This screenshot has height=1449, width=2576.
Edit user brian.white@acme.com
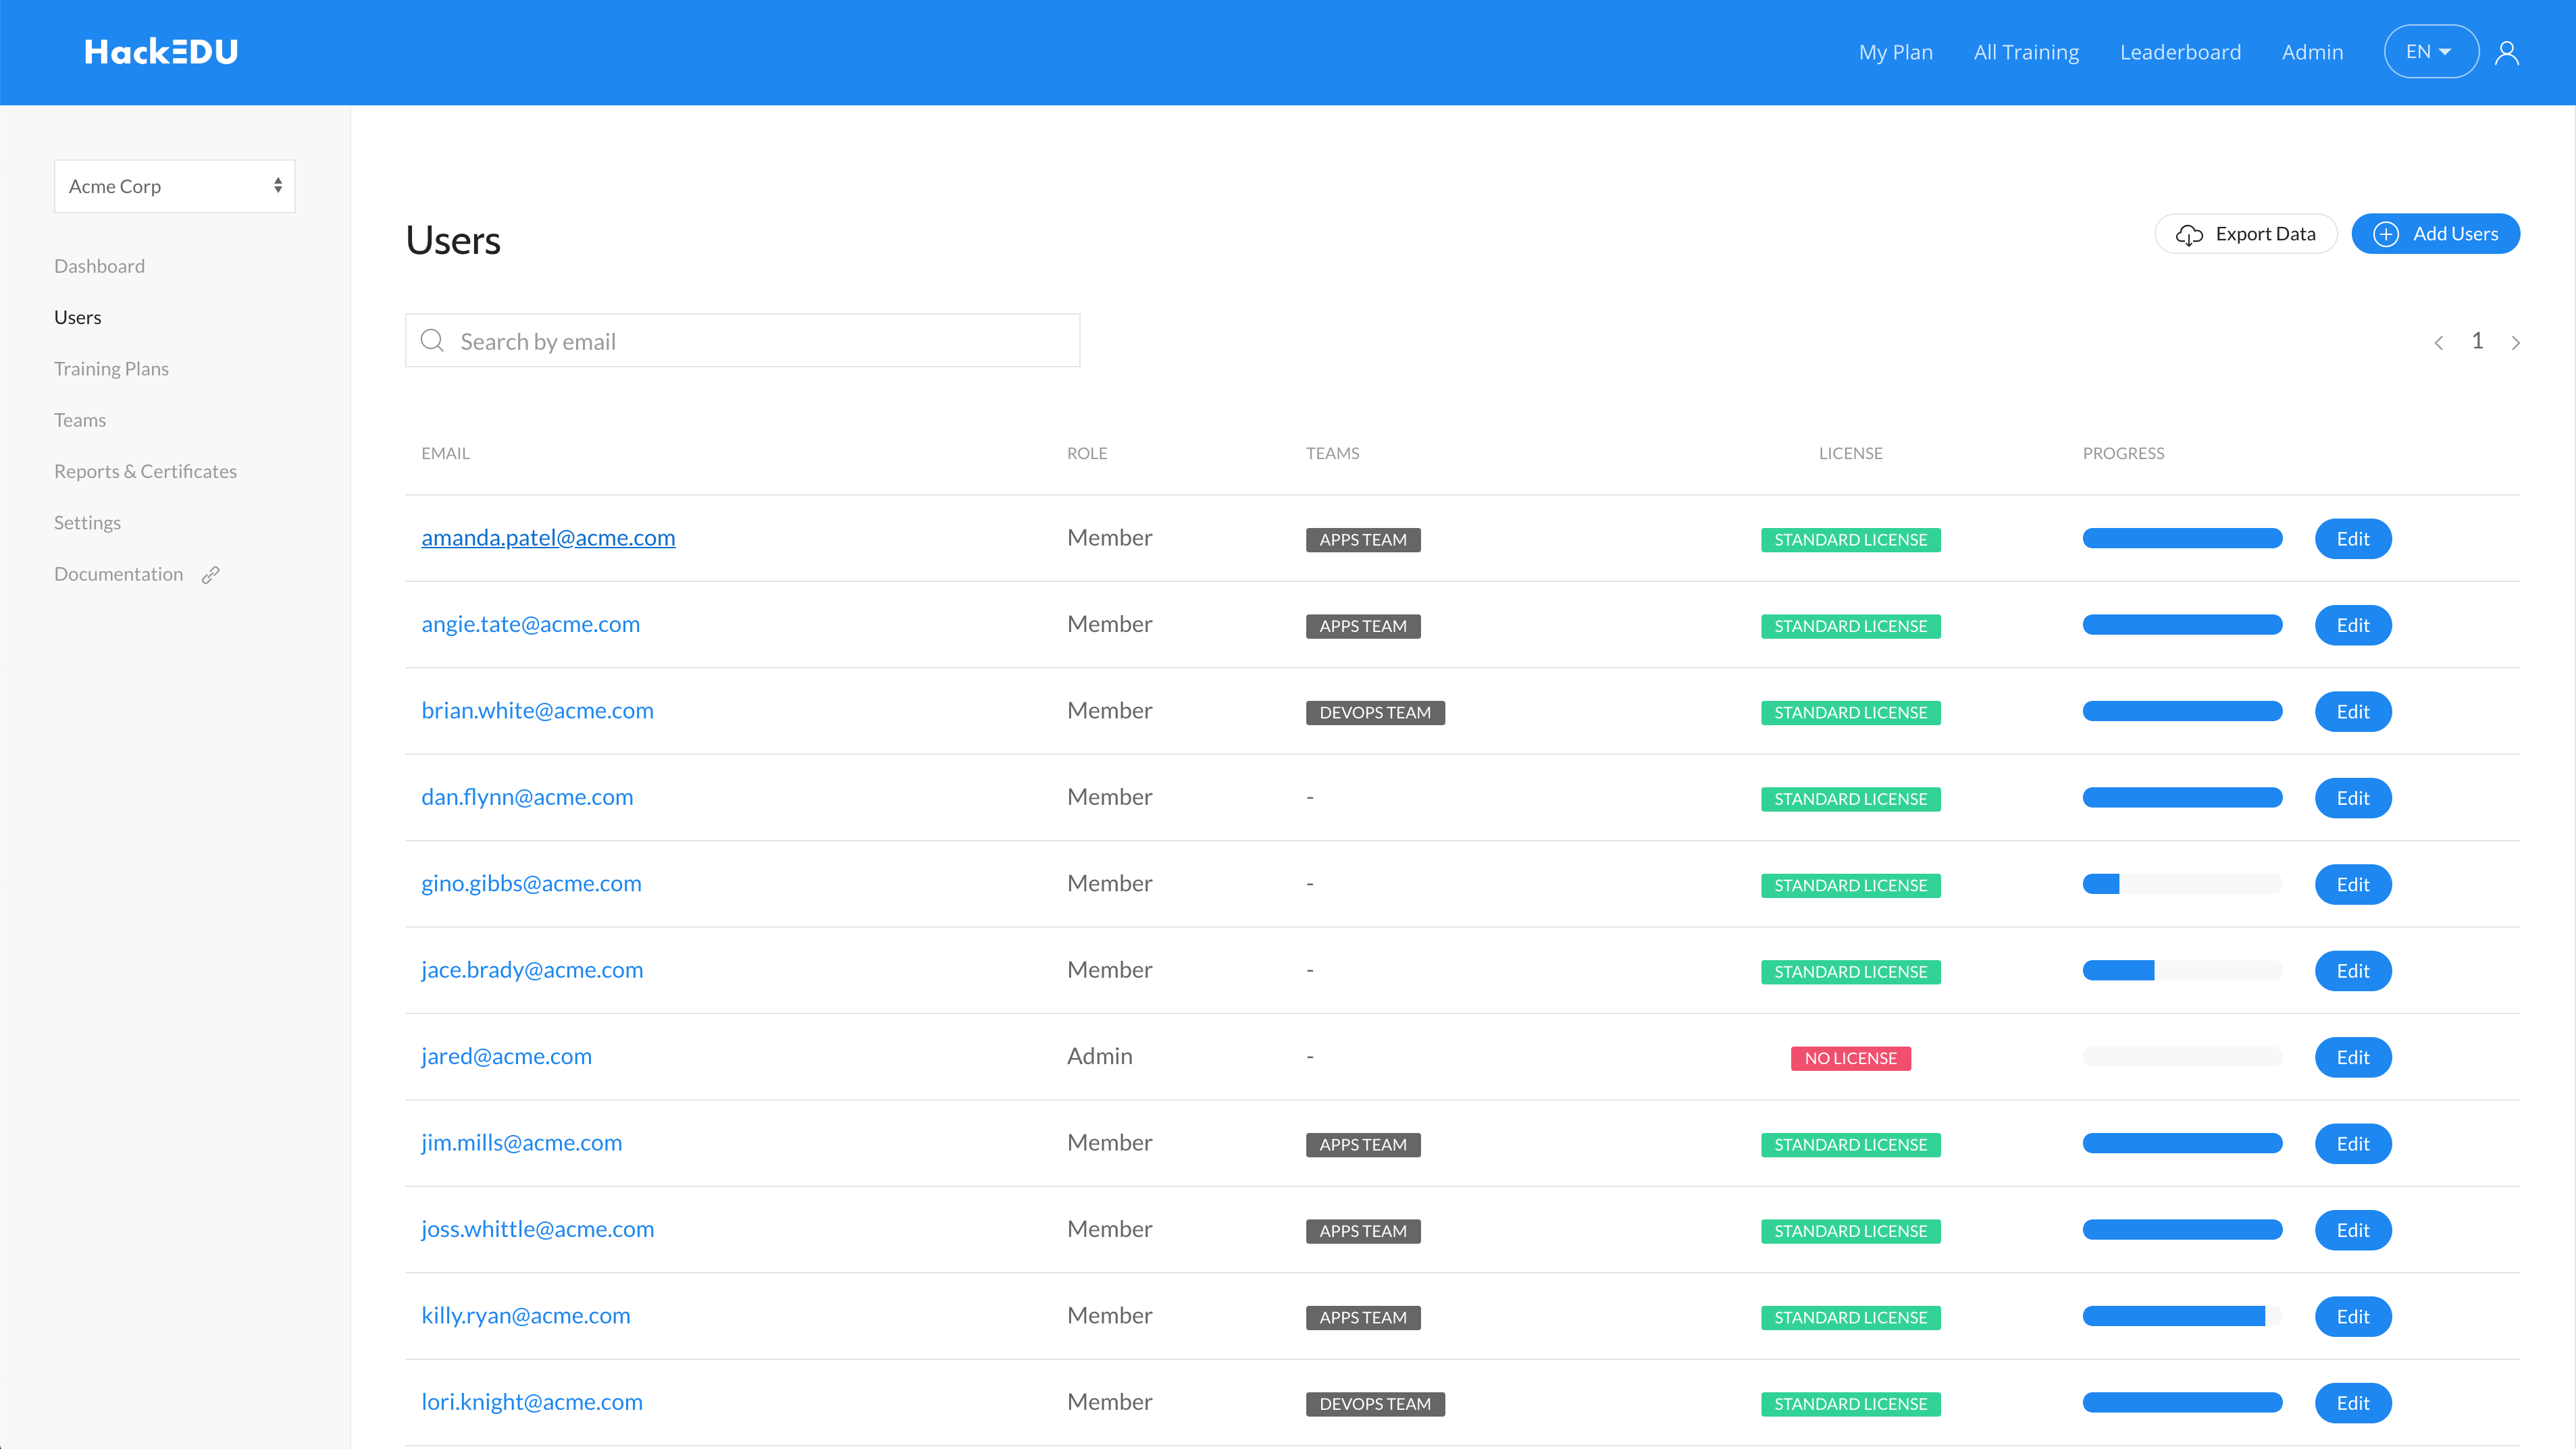pyautogui.click(x=2353, y=712)
